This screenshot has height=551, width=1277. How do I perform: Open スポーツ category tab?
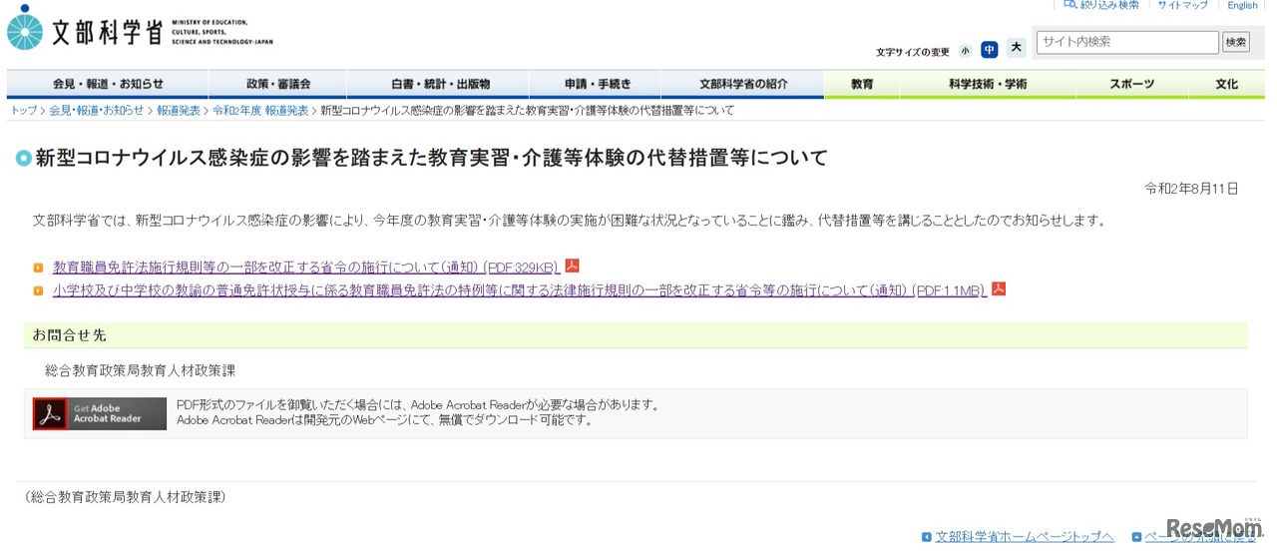[1132, 85]
